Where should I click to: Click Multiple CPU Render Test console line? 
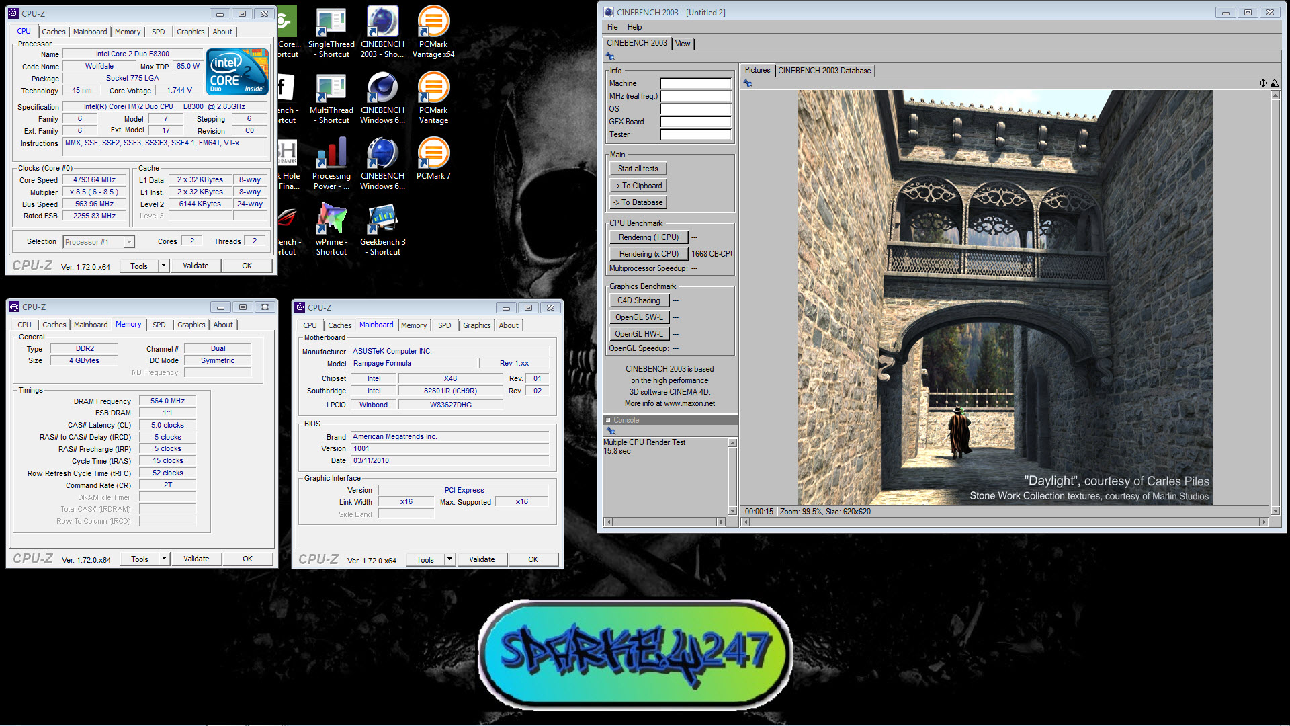[x=644, y=442]
